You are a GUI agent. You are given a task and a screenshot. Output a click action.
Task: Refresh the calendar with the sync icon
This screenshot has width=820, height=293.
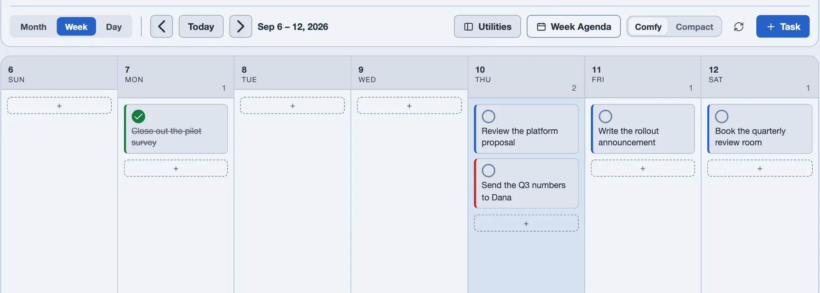pos(739,27)
